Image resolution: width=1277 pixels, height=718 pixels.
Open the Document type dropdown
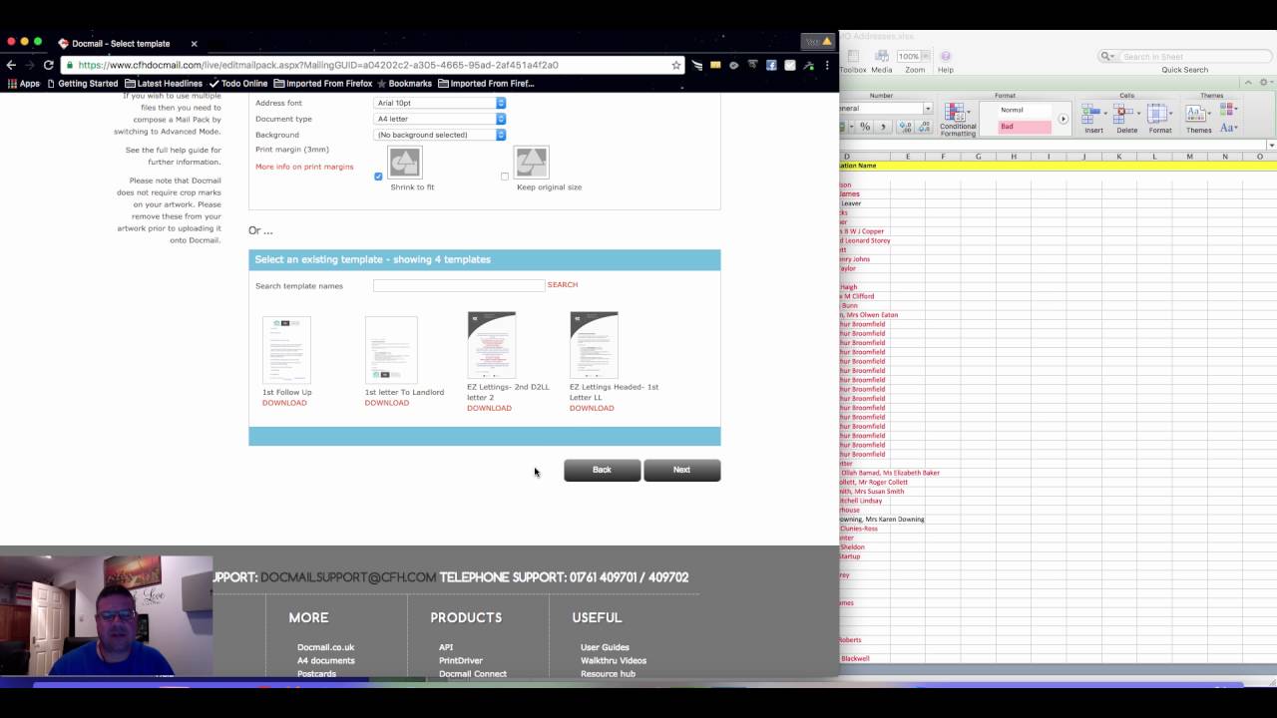coord(440,119)
